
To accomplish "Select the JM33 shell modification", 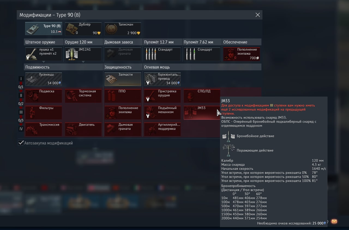I will [202, 113].
